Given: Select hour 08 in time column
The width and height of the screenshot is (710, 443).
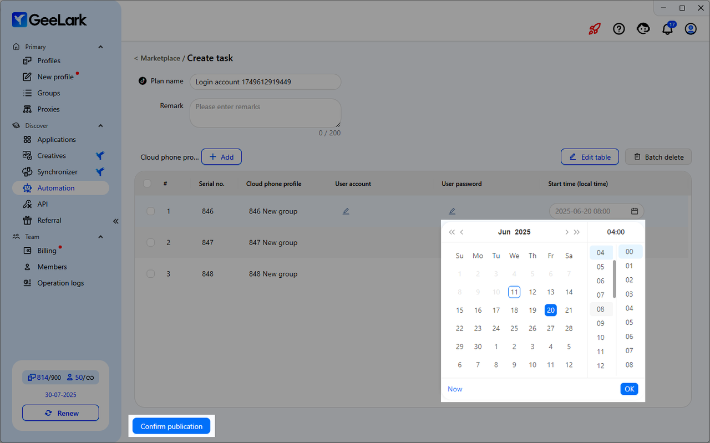Looking at the screenshot, I should pos(601,309).
